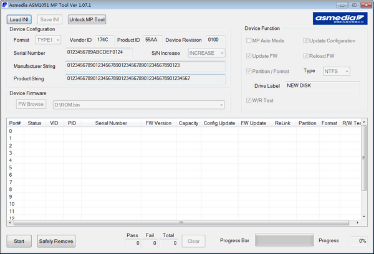Screen dimensions: 374x254
Task: Click the port list scroll down arrow
Action: (x=364, y=217)
